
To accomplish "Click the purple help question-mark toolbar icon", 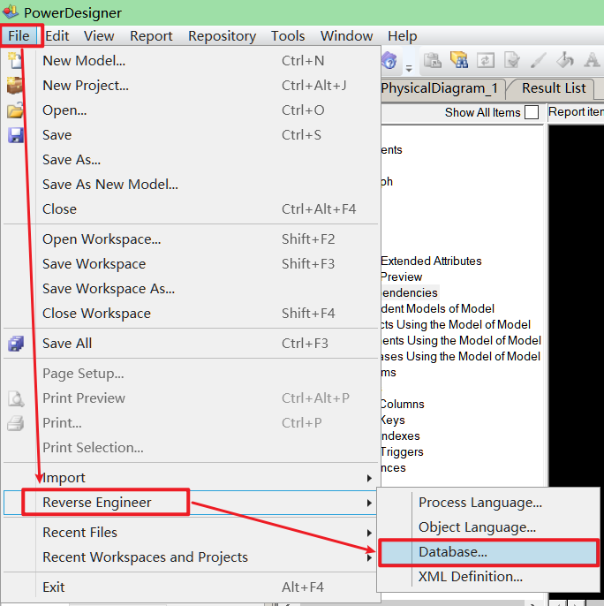I will 389,61.
